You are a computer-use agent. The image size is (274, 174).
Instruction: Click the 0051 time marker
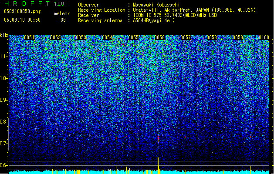coord(29,37)
